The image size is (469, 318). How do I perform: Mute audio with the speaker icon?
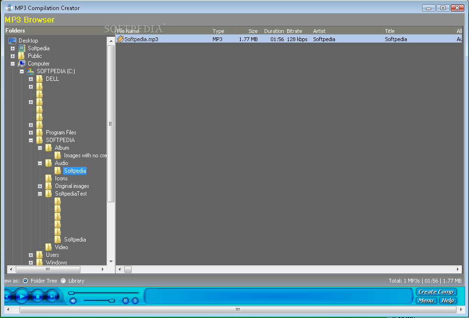tap(73, 301)
